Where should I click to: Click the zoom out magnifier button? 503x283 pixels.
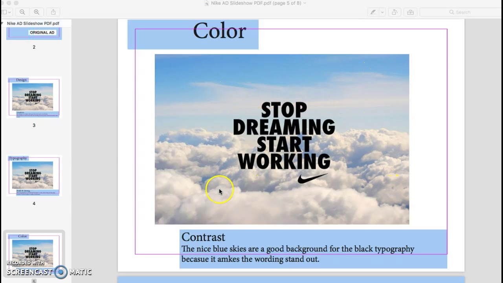pyautogui.click(x=22, y=12)
